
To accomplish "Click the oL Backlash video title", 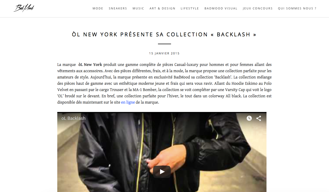I will point(73,118).
